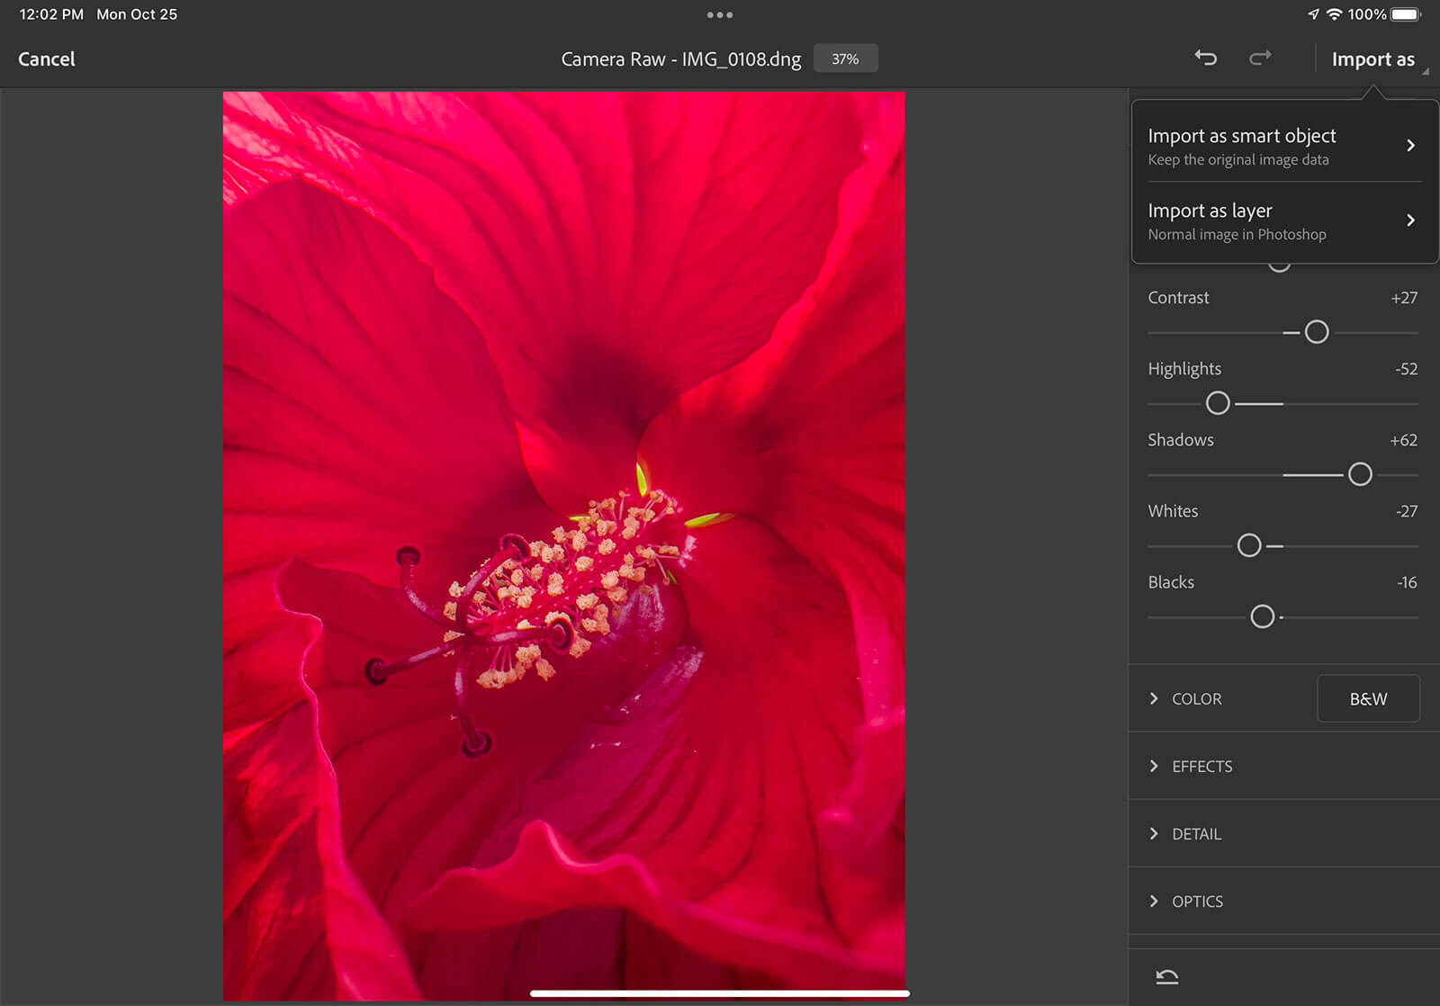Toggle the B&W mode button
This screenshot has width=1440, height=1006.
pos(1368,698)
